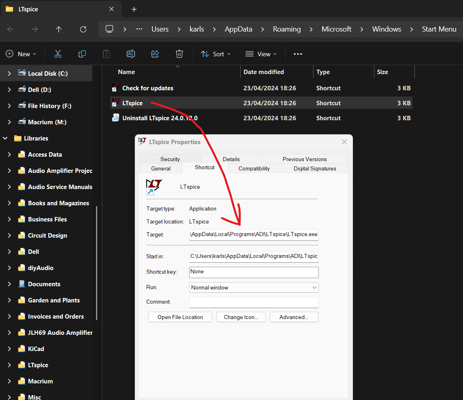Switch to the Digital Signatures tab
Viewport: 463px width, 400px height.
click(x=314, y=168)
